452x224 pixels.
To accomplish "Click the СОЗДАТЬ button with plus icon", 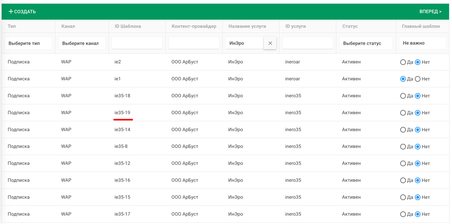I will coord(22,12).
